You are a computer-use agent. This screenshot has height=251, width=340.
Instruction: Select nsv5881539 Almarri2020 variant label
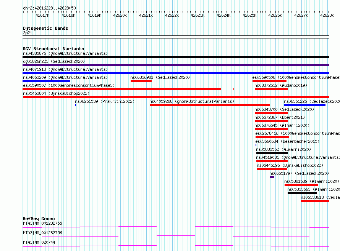click(x=312, y=181)
